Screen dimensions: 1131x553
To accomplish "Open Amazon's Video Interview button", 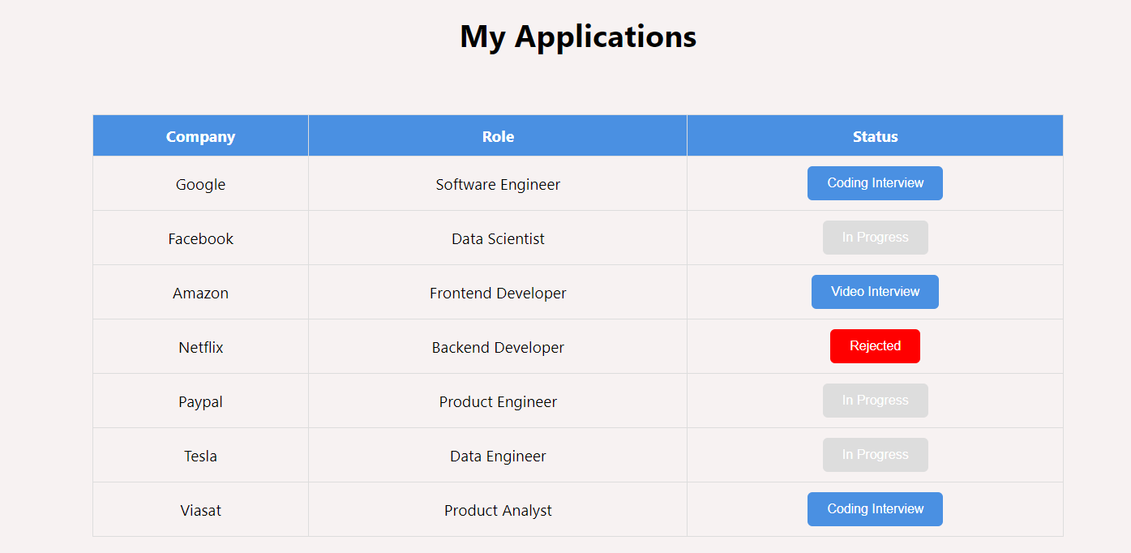I will pos(875,292).
